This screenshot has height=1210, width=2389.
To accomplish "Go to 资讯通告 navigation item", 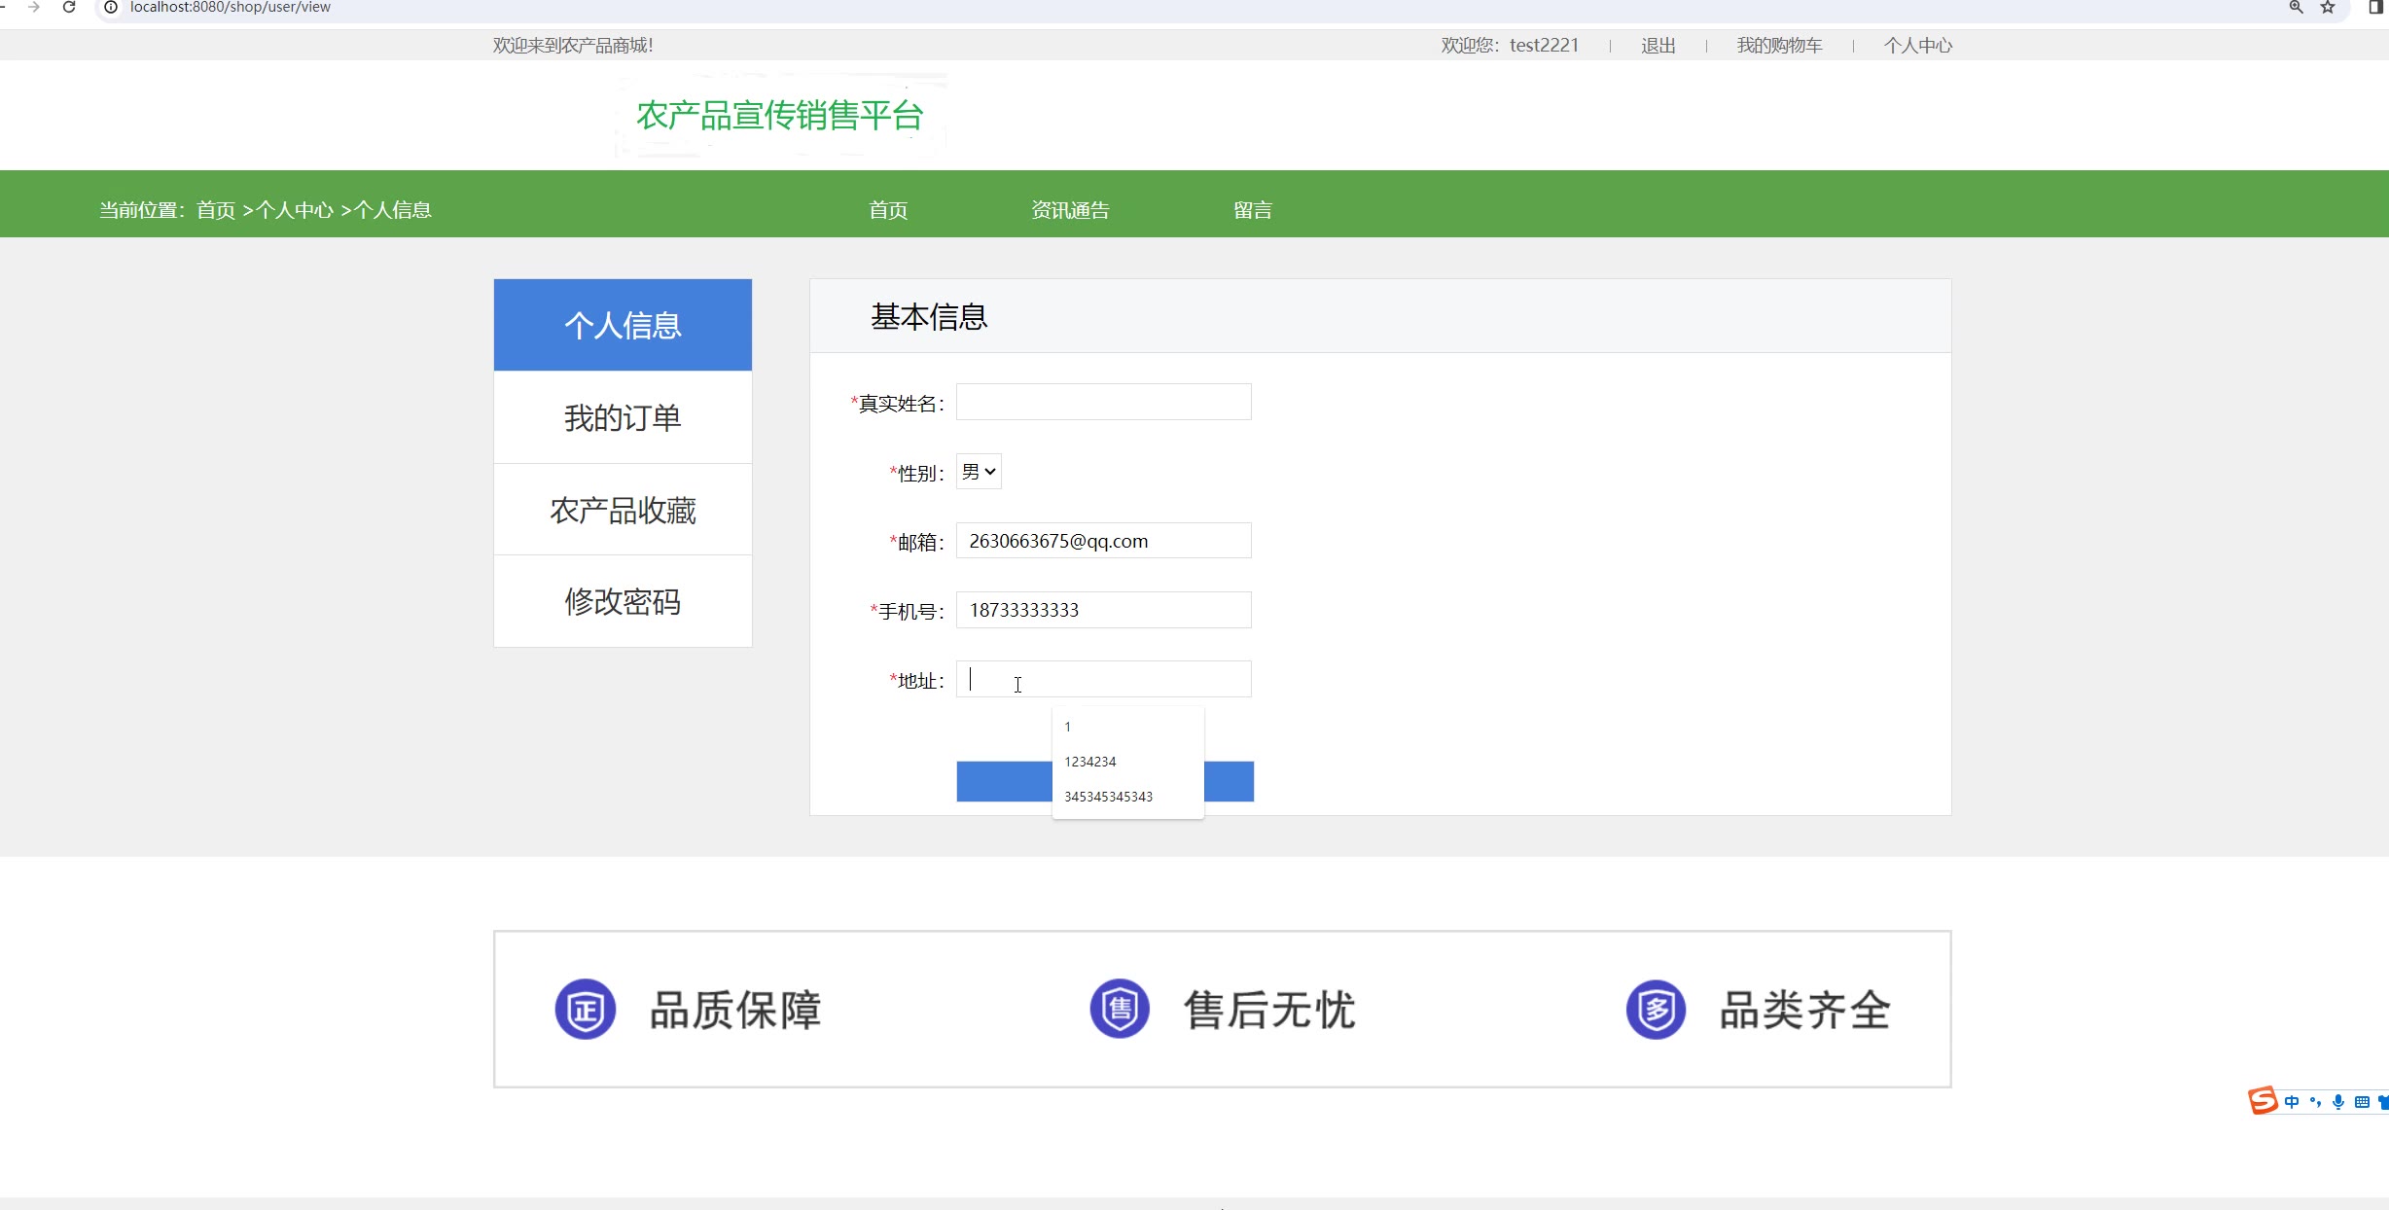I will point(1070,210).
